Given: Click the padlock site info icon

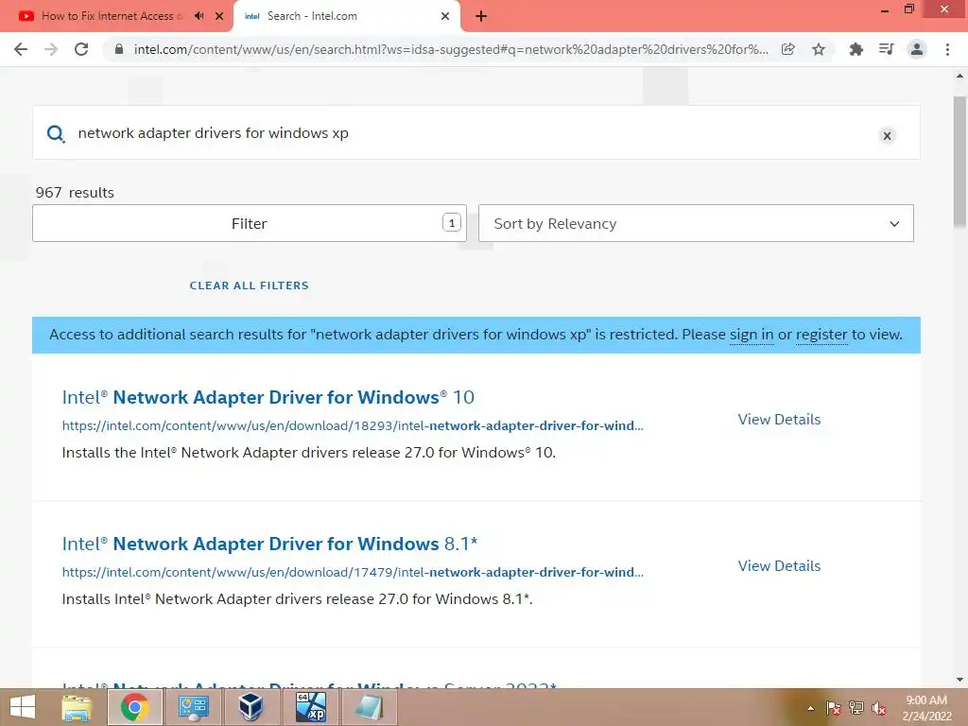Looking at the screenshot, I should [119, 49].
